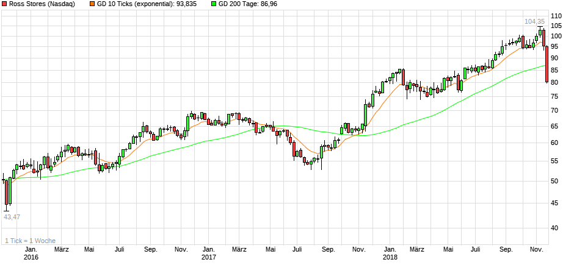This screenshot has width=574, height=265.
Task: Click the 100 value on the price axis
Action: pos(556,36)
